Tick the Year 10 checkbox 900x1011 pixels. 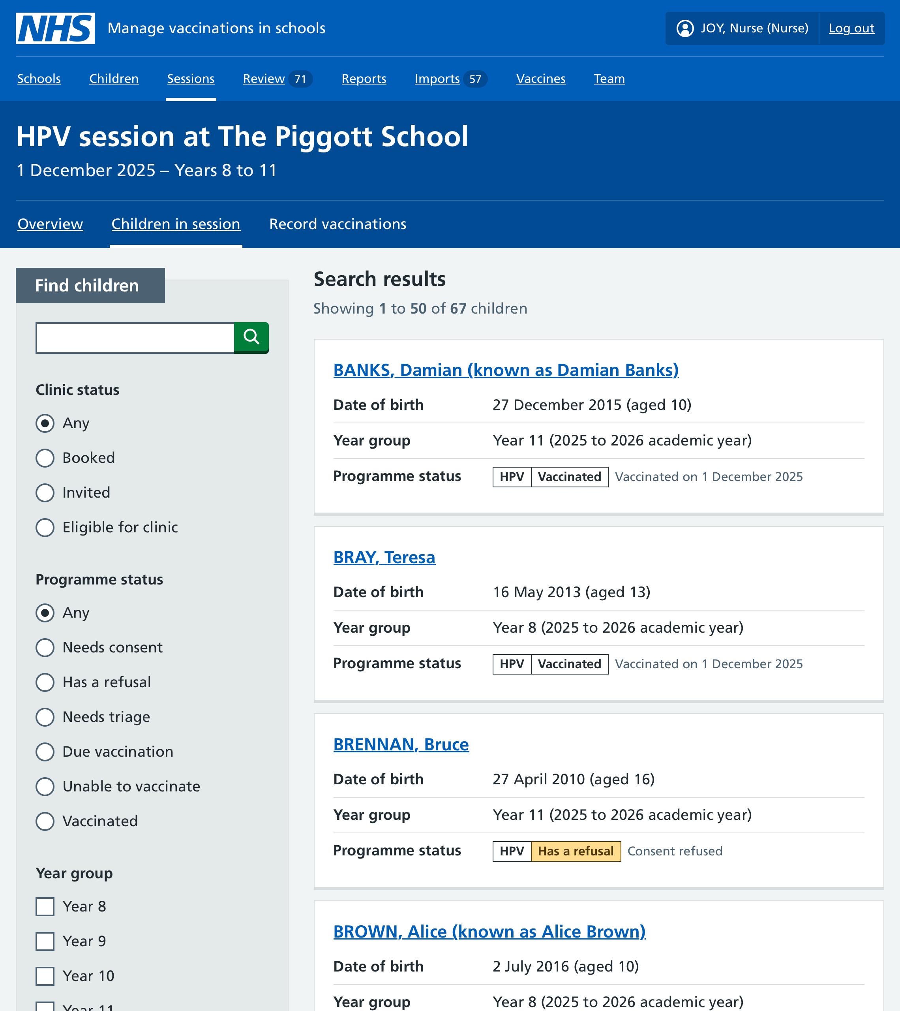(x=45, y=975)
